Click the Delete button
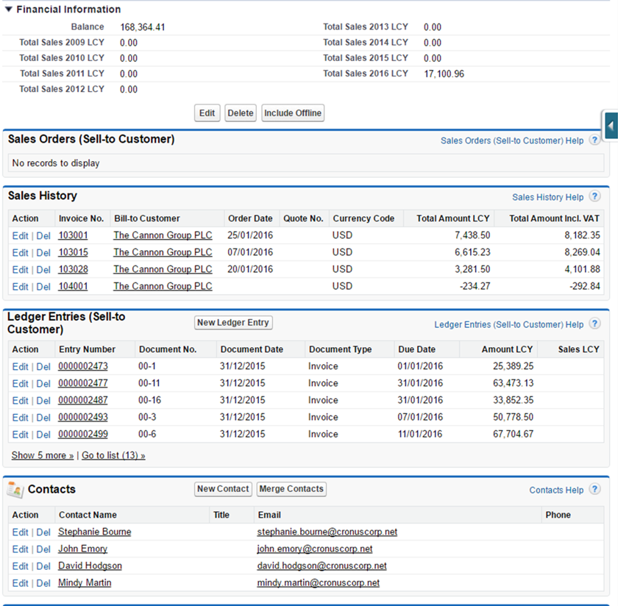Screen dimensions: 618x606 coord(241,113)
